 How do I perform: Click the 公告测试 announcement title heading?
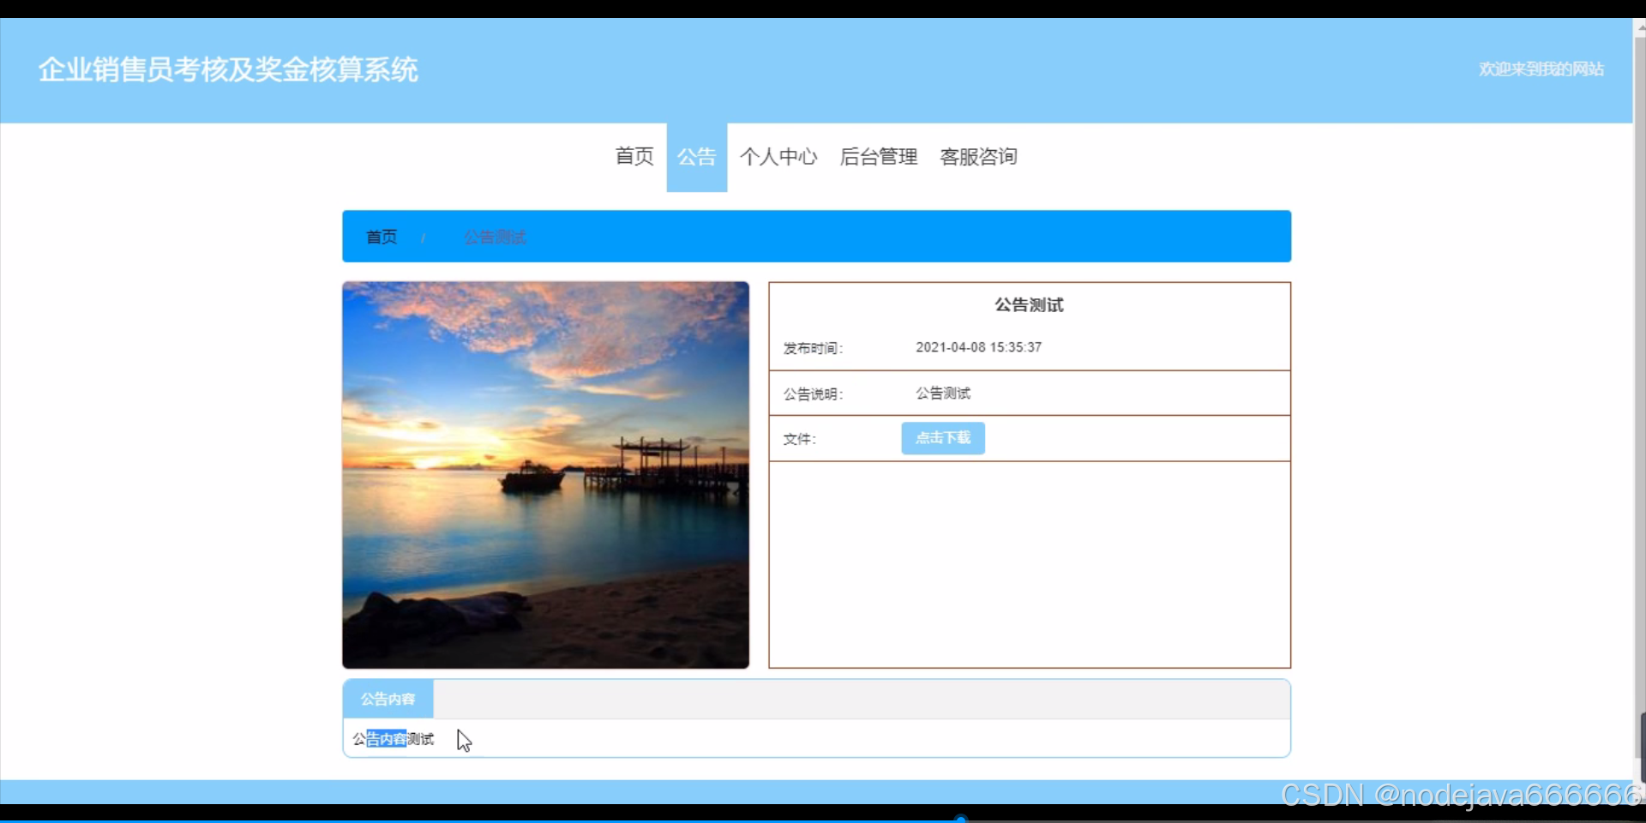tap(1028, 304)
